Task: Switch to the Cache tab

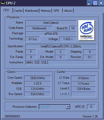Action: [x=18, y=11]
